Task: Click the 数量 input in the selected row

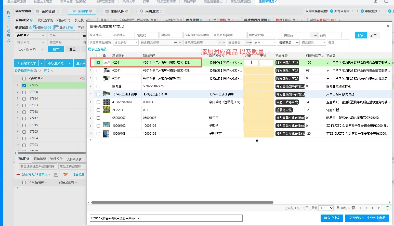Action: click(251, 63)
